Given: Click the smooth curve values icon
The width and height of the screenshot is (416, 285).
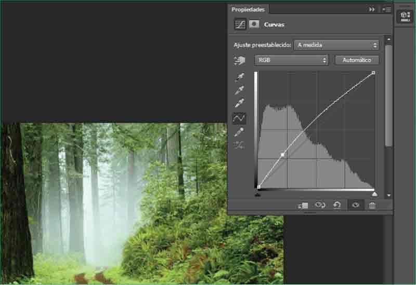Looking at the screenshot, I should 239,145.
